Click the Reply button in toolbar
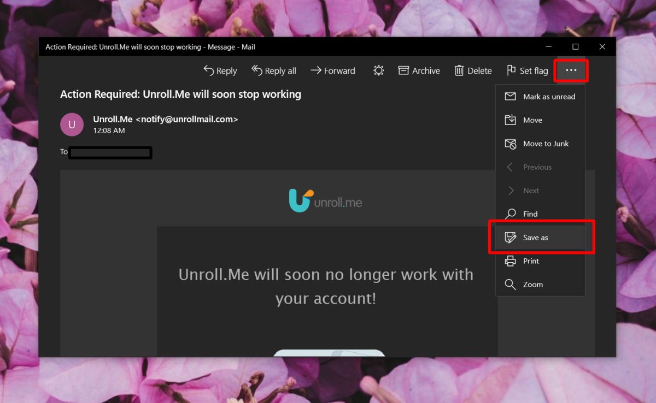The height and width of the screenshot is (403, 656). point(220,70)
